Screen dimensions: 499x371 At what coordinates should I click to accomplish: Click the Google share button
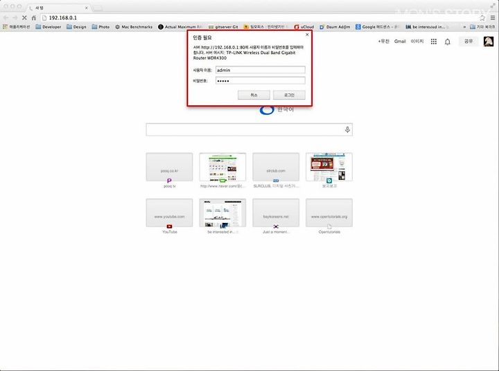pos(469,42)
